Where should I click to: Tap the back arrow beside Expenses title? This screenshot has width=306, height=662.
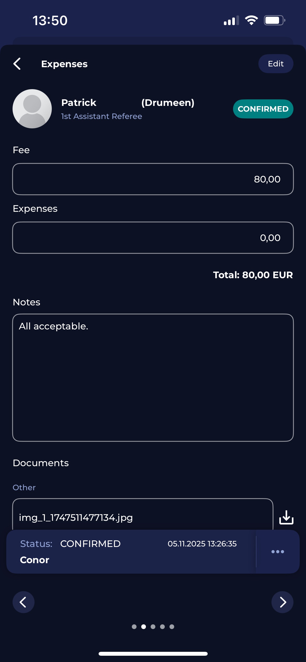click(x=17, y=64)
